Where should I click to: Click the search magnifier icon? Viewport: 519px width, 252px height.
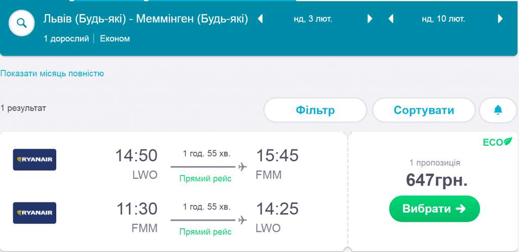(x=21, y=23)
